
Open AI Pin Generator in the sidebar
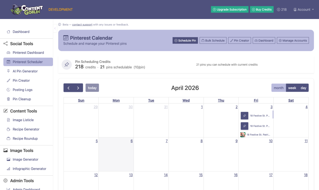pos(25,71)
